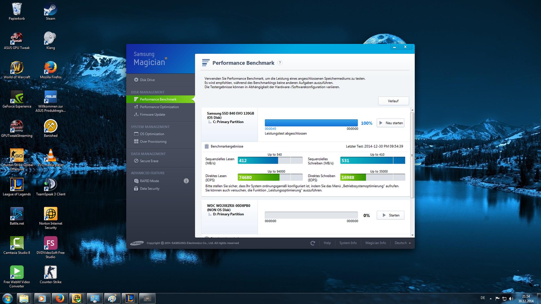Screen dimensions: 541x304
Task: Select the Banished game icon
Action: point(50,129)
